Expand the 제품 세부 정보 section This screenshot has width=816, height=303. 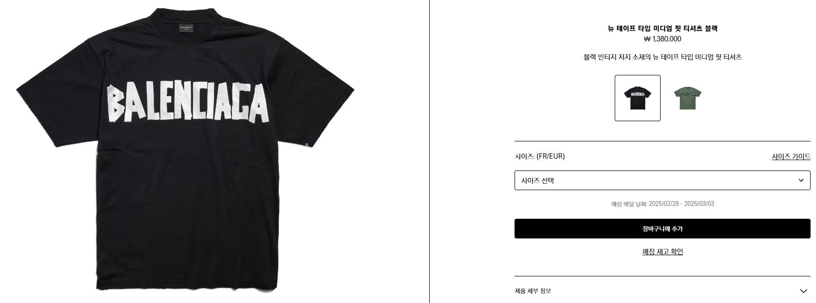tap(662, 291)
